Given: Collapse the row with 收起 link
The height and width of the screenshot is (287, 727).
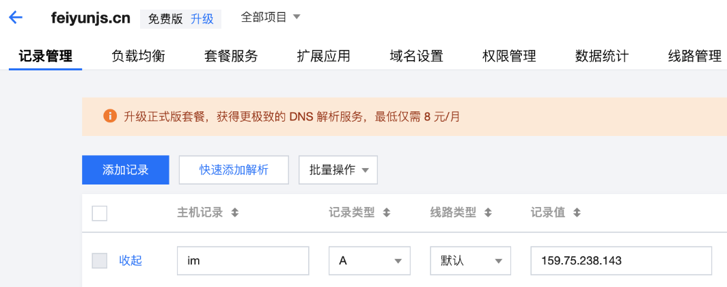Looking at the screenshot, I should pyautogui.click(x=131, y=260).
